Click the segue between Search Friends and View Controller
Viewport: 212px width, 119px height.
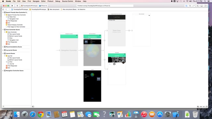(x=129, y=31)
